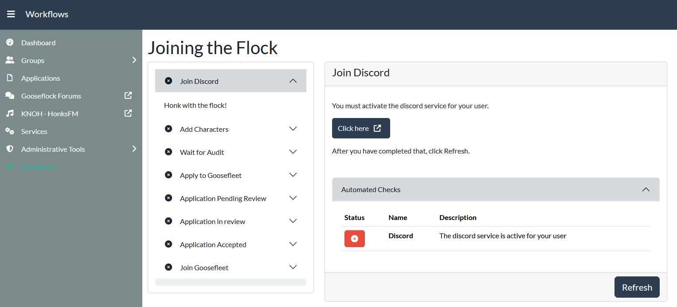Click the external link icon on Click here button
The height and width of the screenshot is (307, 677).
[377, 128]
